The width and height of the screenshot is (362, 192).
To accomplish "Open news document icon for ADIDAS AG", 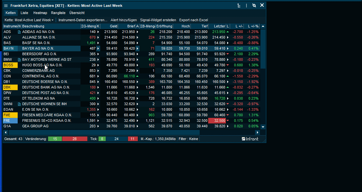I will (19, 32).
